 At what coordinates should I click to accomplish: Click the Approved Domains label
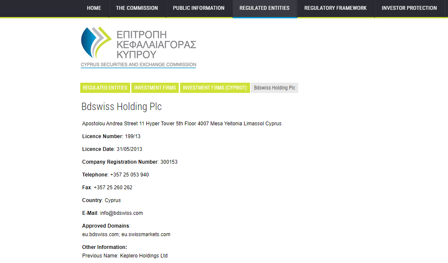pyautogui.click(x=106, y=226)
